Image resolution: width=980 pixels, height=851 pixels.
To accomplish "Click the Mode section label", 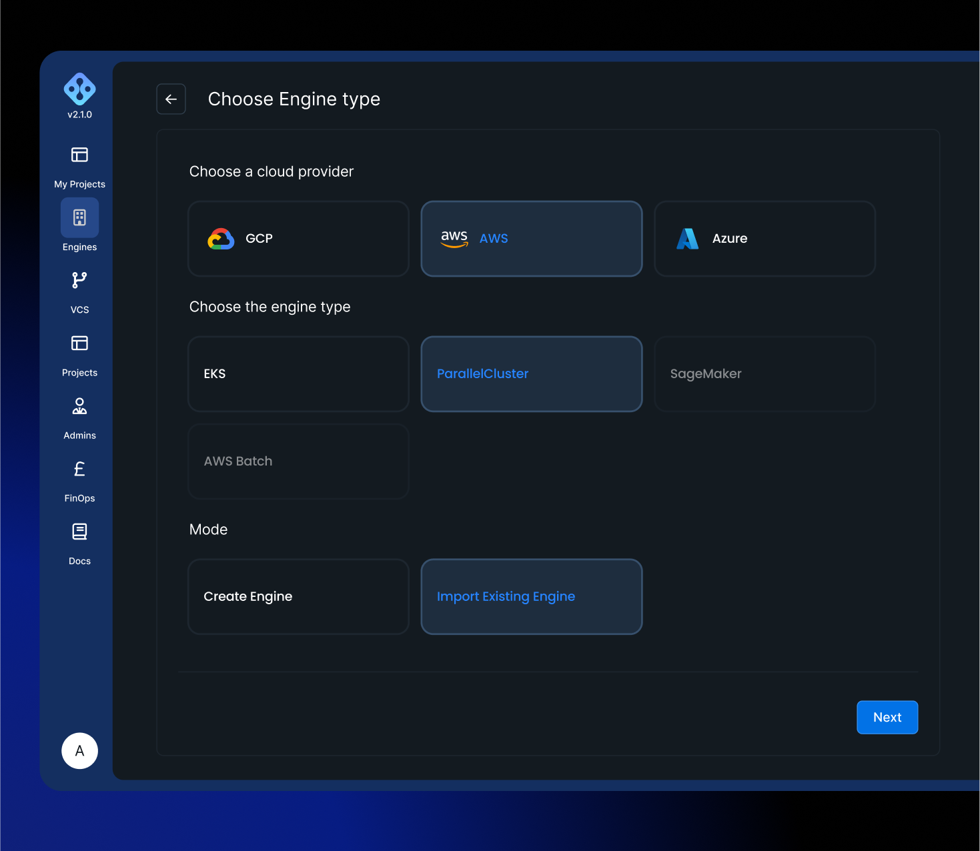I will point(208,530).
